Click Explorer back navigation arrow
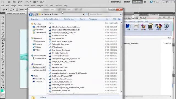 pyautogui.click(x=31, y=14)
